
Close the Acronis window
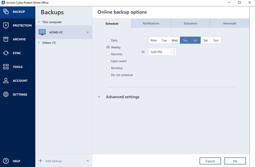[x=250, y=3]
